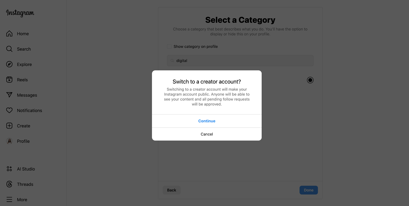Open AI Studio icon
Screen dimensions: 409x206
pos(9,169)
